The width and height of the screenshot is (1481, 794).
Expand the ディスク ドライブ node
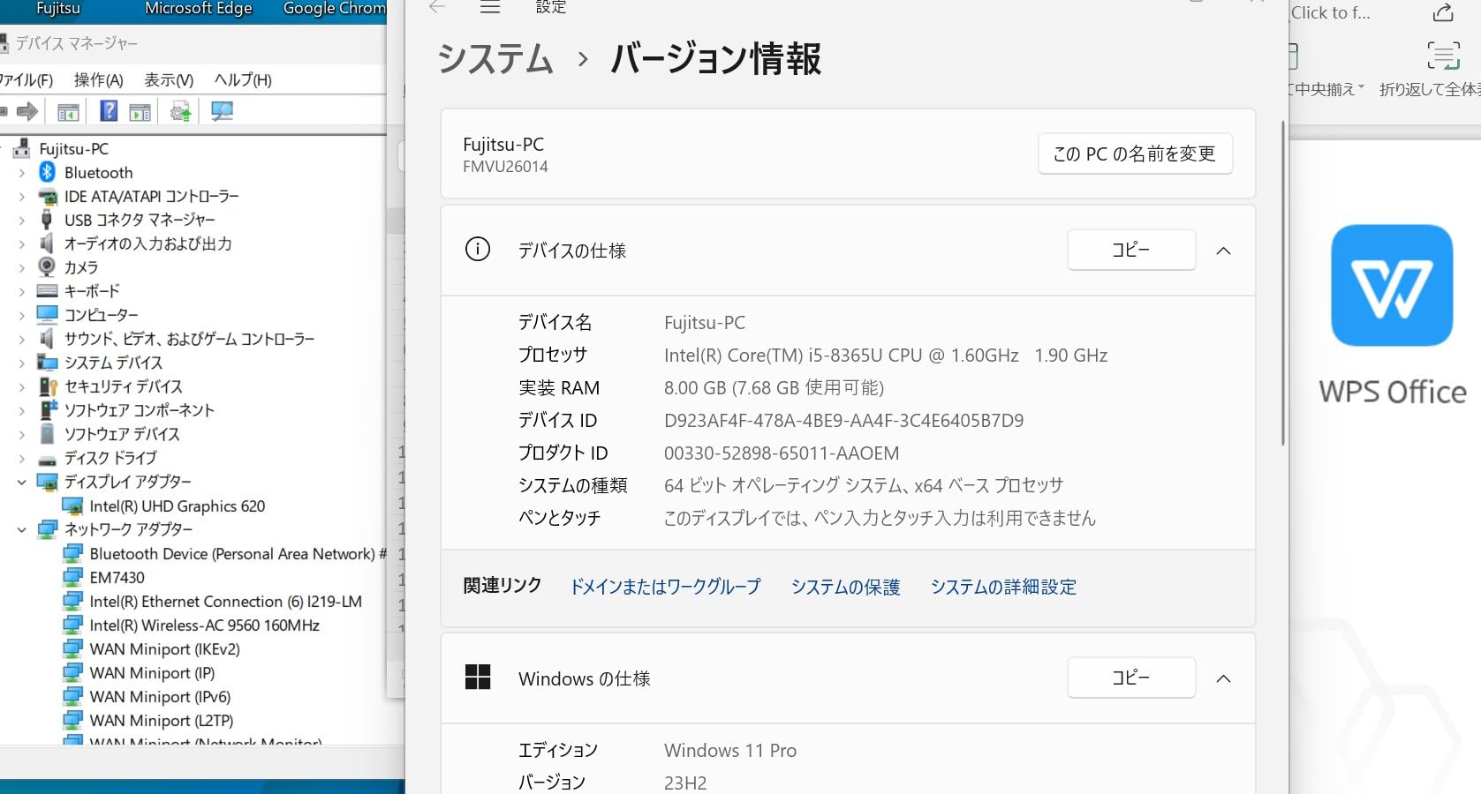tap(22, 458)
